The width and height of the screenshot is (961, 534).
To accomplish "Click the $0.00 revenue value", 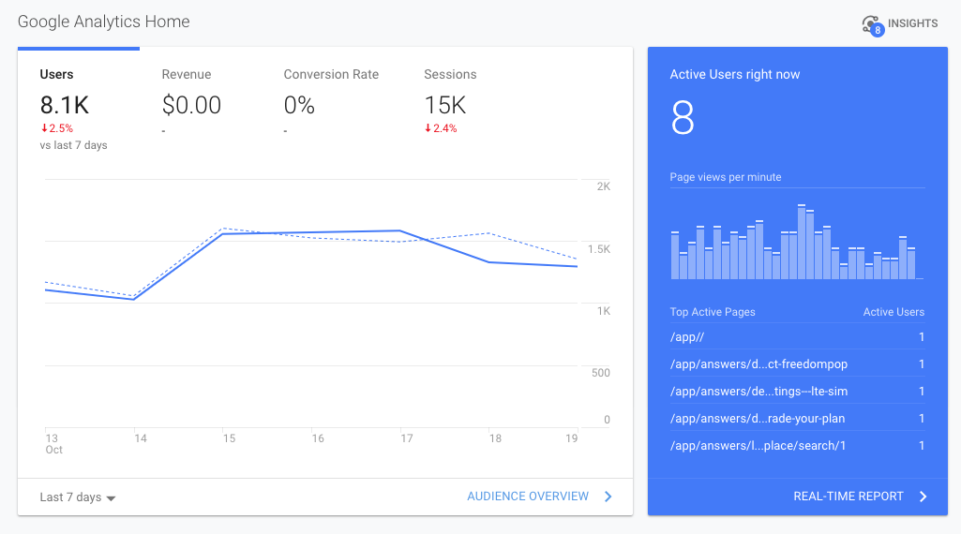I will click(x=191, y=105).
